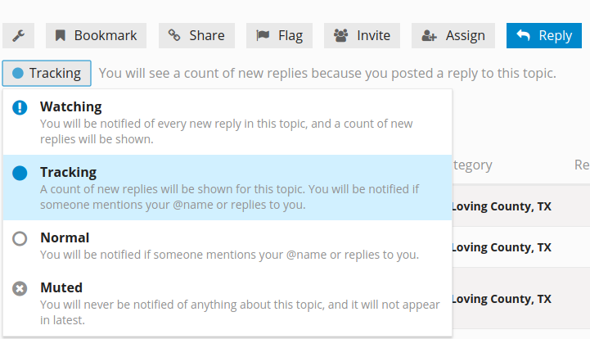Screen dimensions: 590x339
Task: Click the Watching exclamation icon
Action: tap(20, 107)
